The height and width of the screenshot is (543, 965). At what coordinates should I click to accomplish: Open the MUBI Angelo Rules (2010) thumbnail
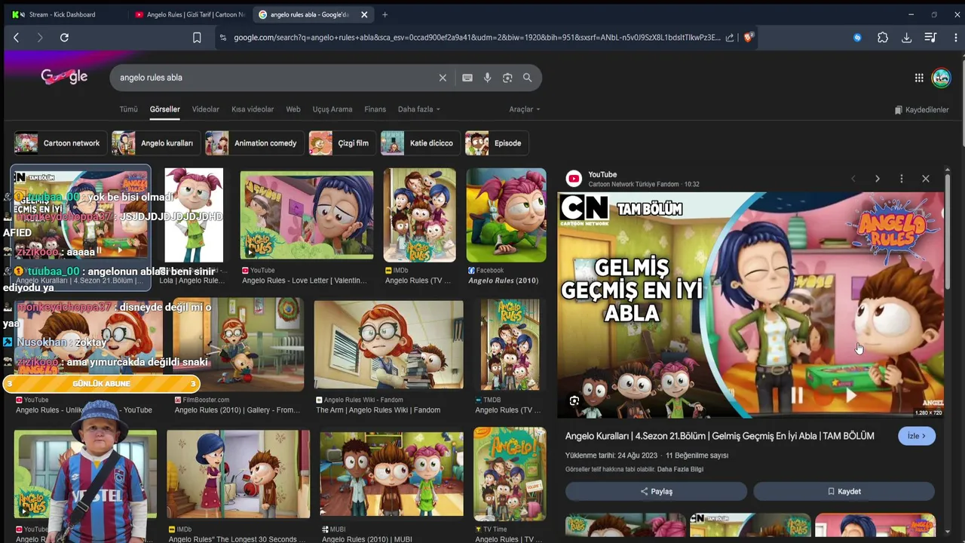[391, 474]
